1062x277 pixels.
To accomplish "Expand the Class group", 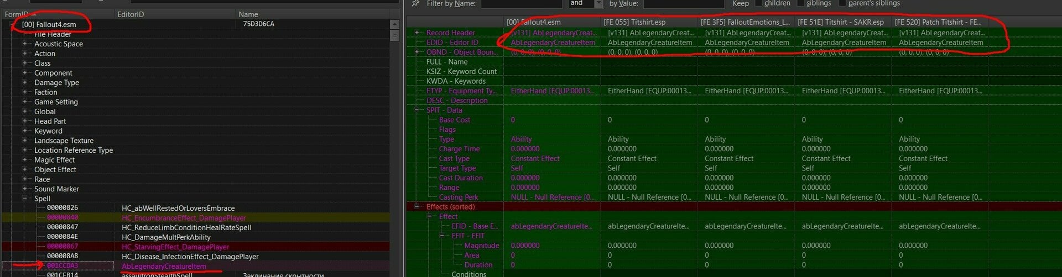I will [25, 63].
